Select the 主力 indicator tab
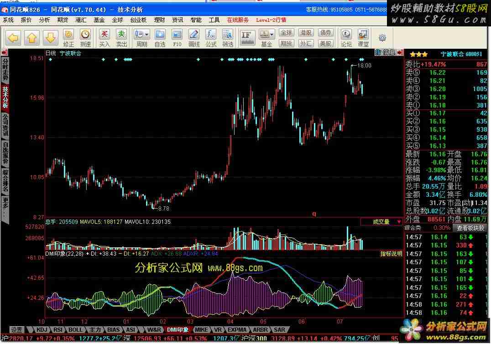Screen dimensions: 491x344 click(x=95, y=329)
